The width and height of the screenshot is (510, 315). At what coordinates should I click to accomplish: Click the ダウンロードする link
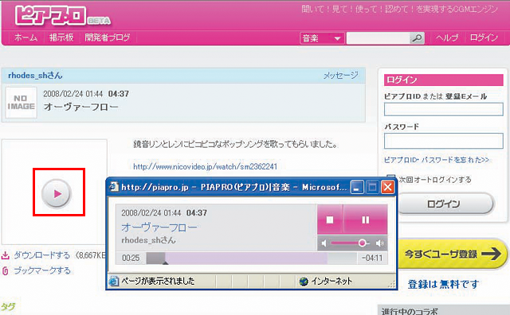click(x=42, y=255)
